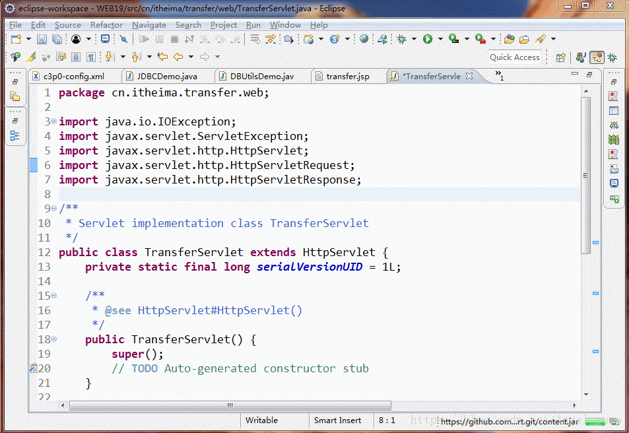629x433 pixels.
Task: Save the current file with the Save icon
Action: [x=42, y=39]
